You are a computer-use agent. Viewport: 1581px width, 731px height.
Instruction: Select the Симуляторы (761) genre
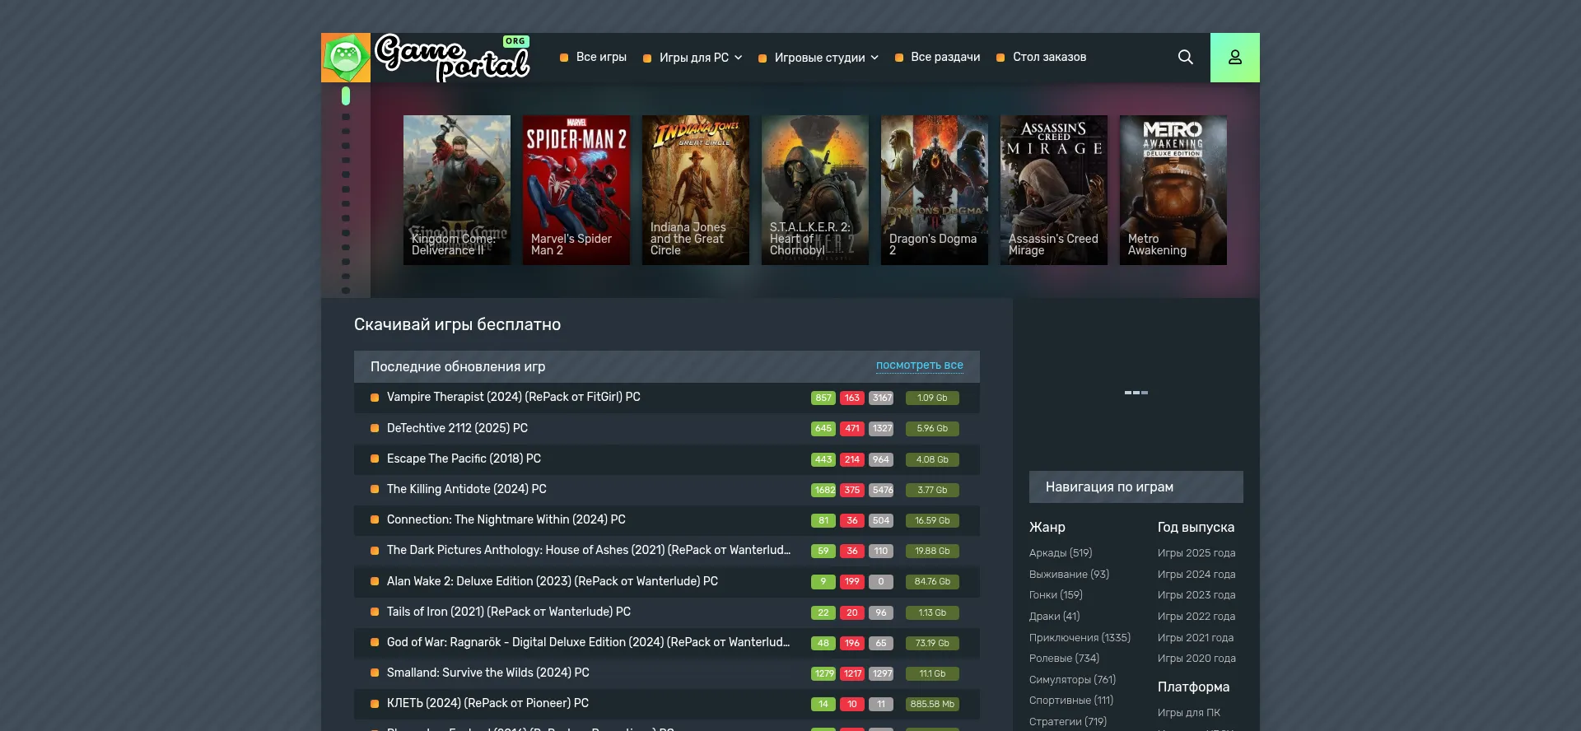tap(1072, 679)
